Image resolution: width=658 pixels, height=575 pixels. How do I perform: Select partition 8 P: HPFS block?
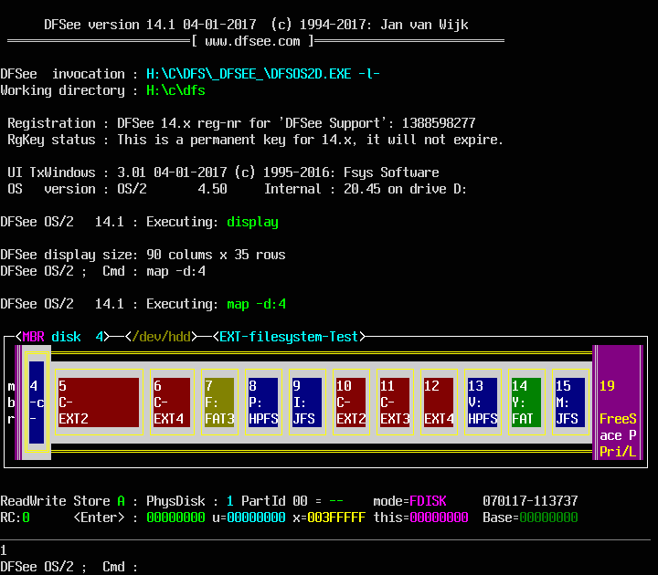click(263, 402)
